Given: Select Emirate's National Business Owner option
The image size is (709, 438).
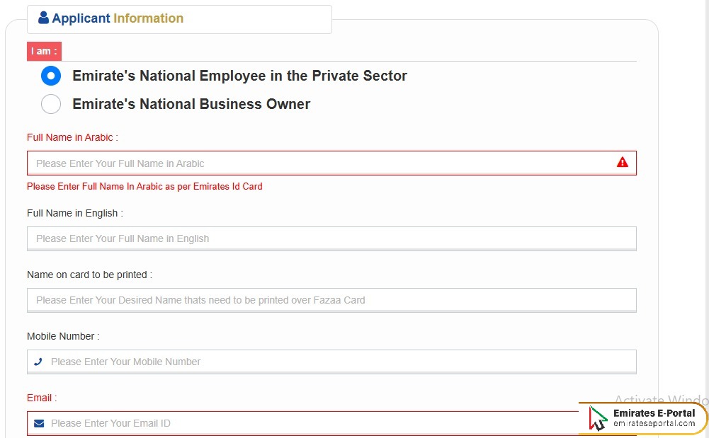Looking at the screenshot, I should tap(50, 104).
